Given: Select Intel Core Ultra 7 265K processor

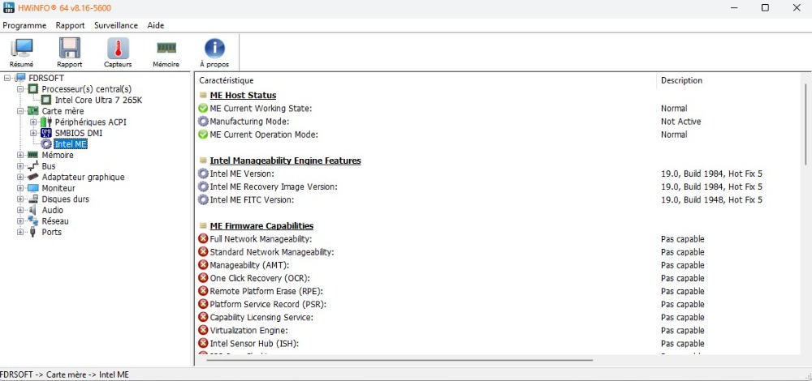Looking at the screenshot, I should coord(98,100).
